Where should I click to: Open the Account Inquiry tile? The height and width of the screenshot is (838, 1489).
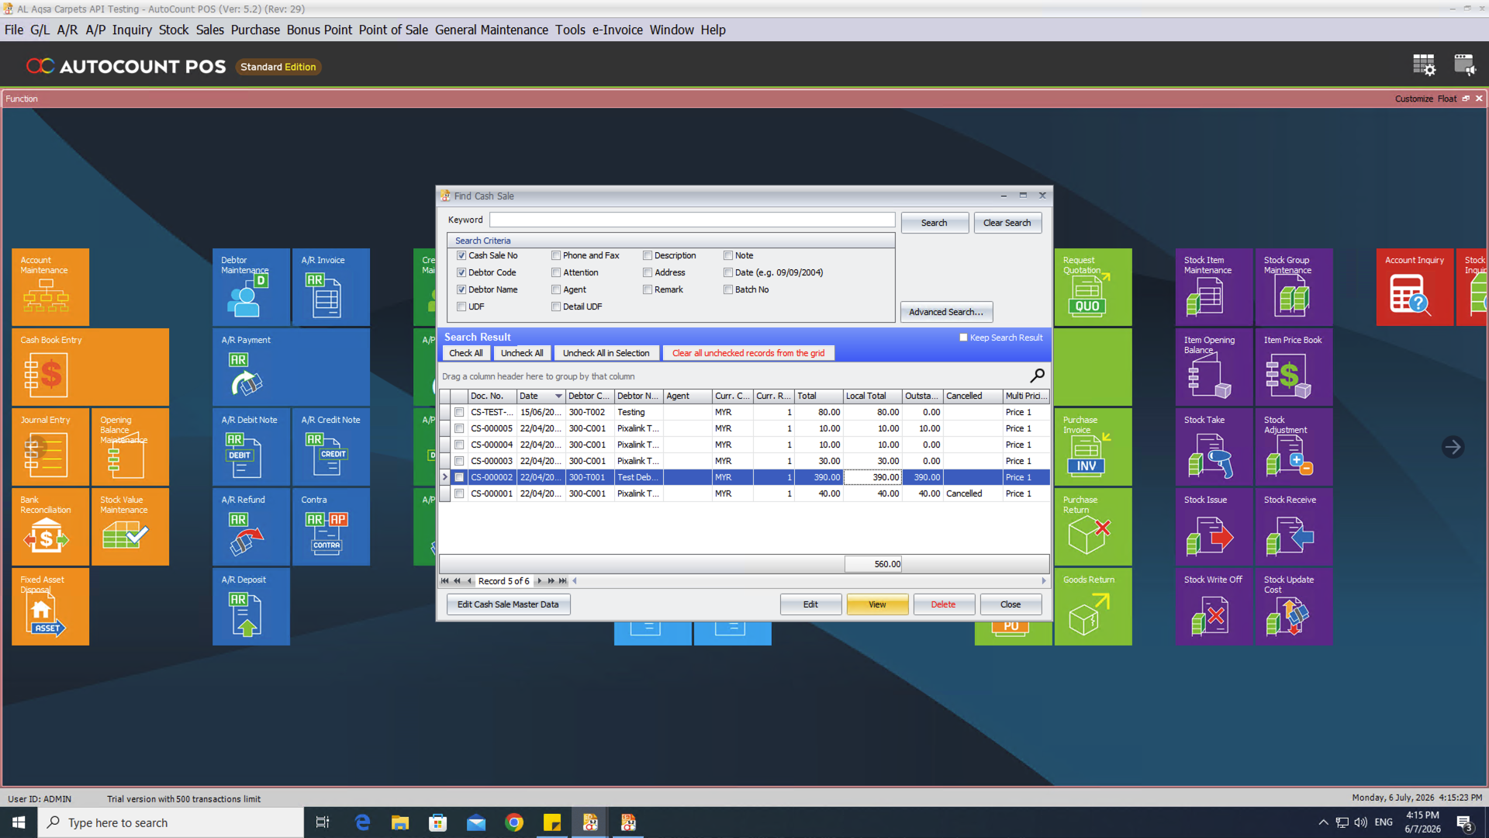1415,287
